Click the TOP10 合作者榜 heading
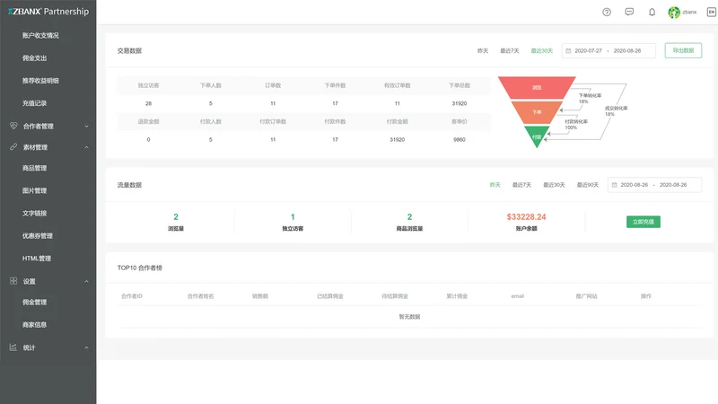 coord(140,268)
